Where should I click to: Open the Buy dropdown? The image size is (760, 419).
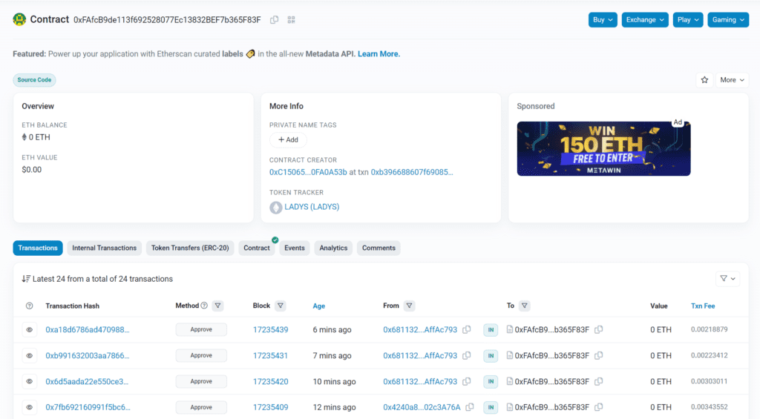pyautogui.click(x=603, y=20)
